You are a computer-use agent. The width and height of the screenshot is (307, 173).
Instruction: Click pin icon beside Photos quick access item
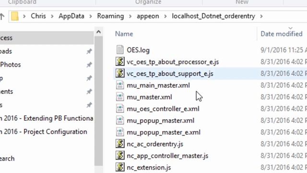[89, 64]
